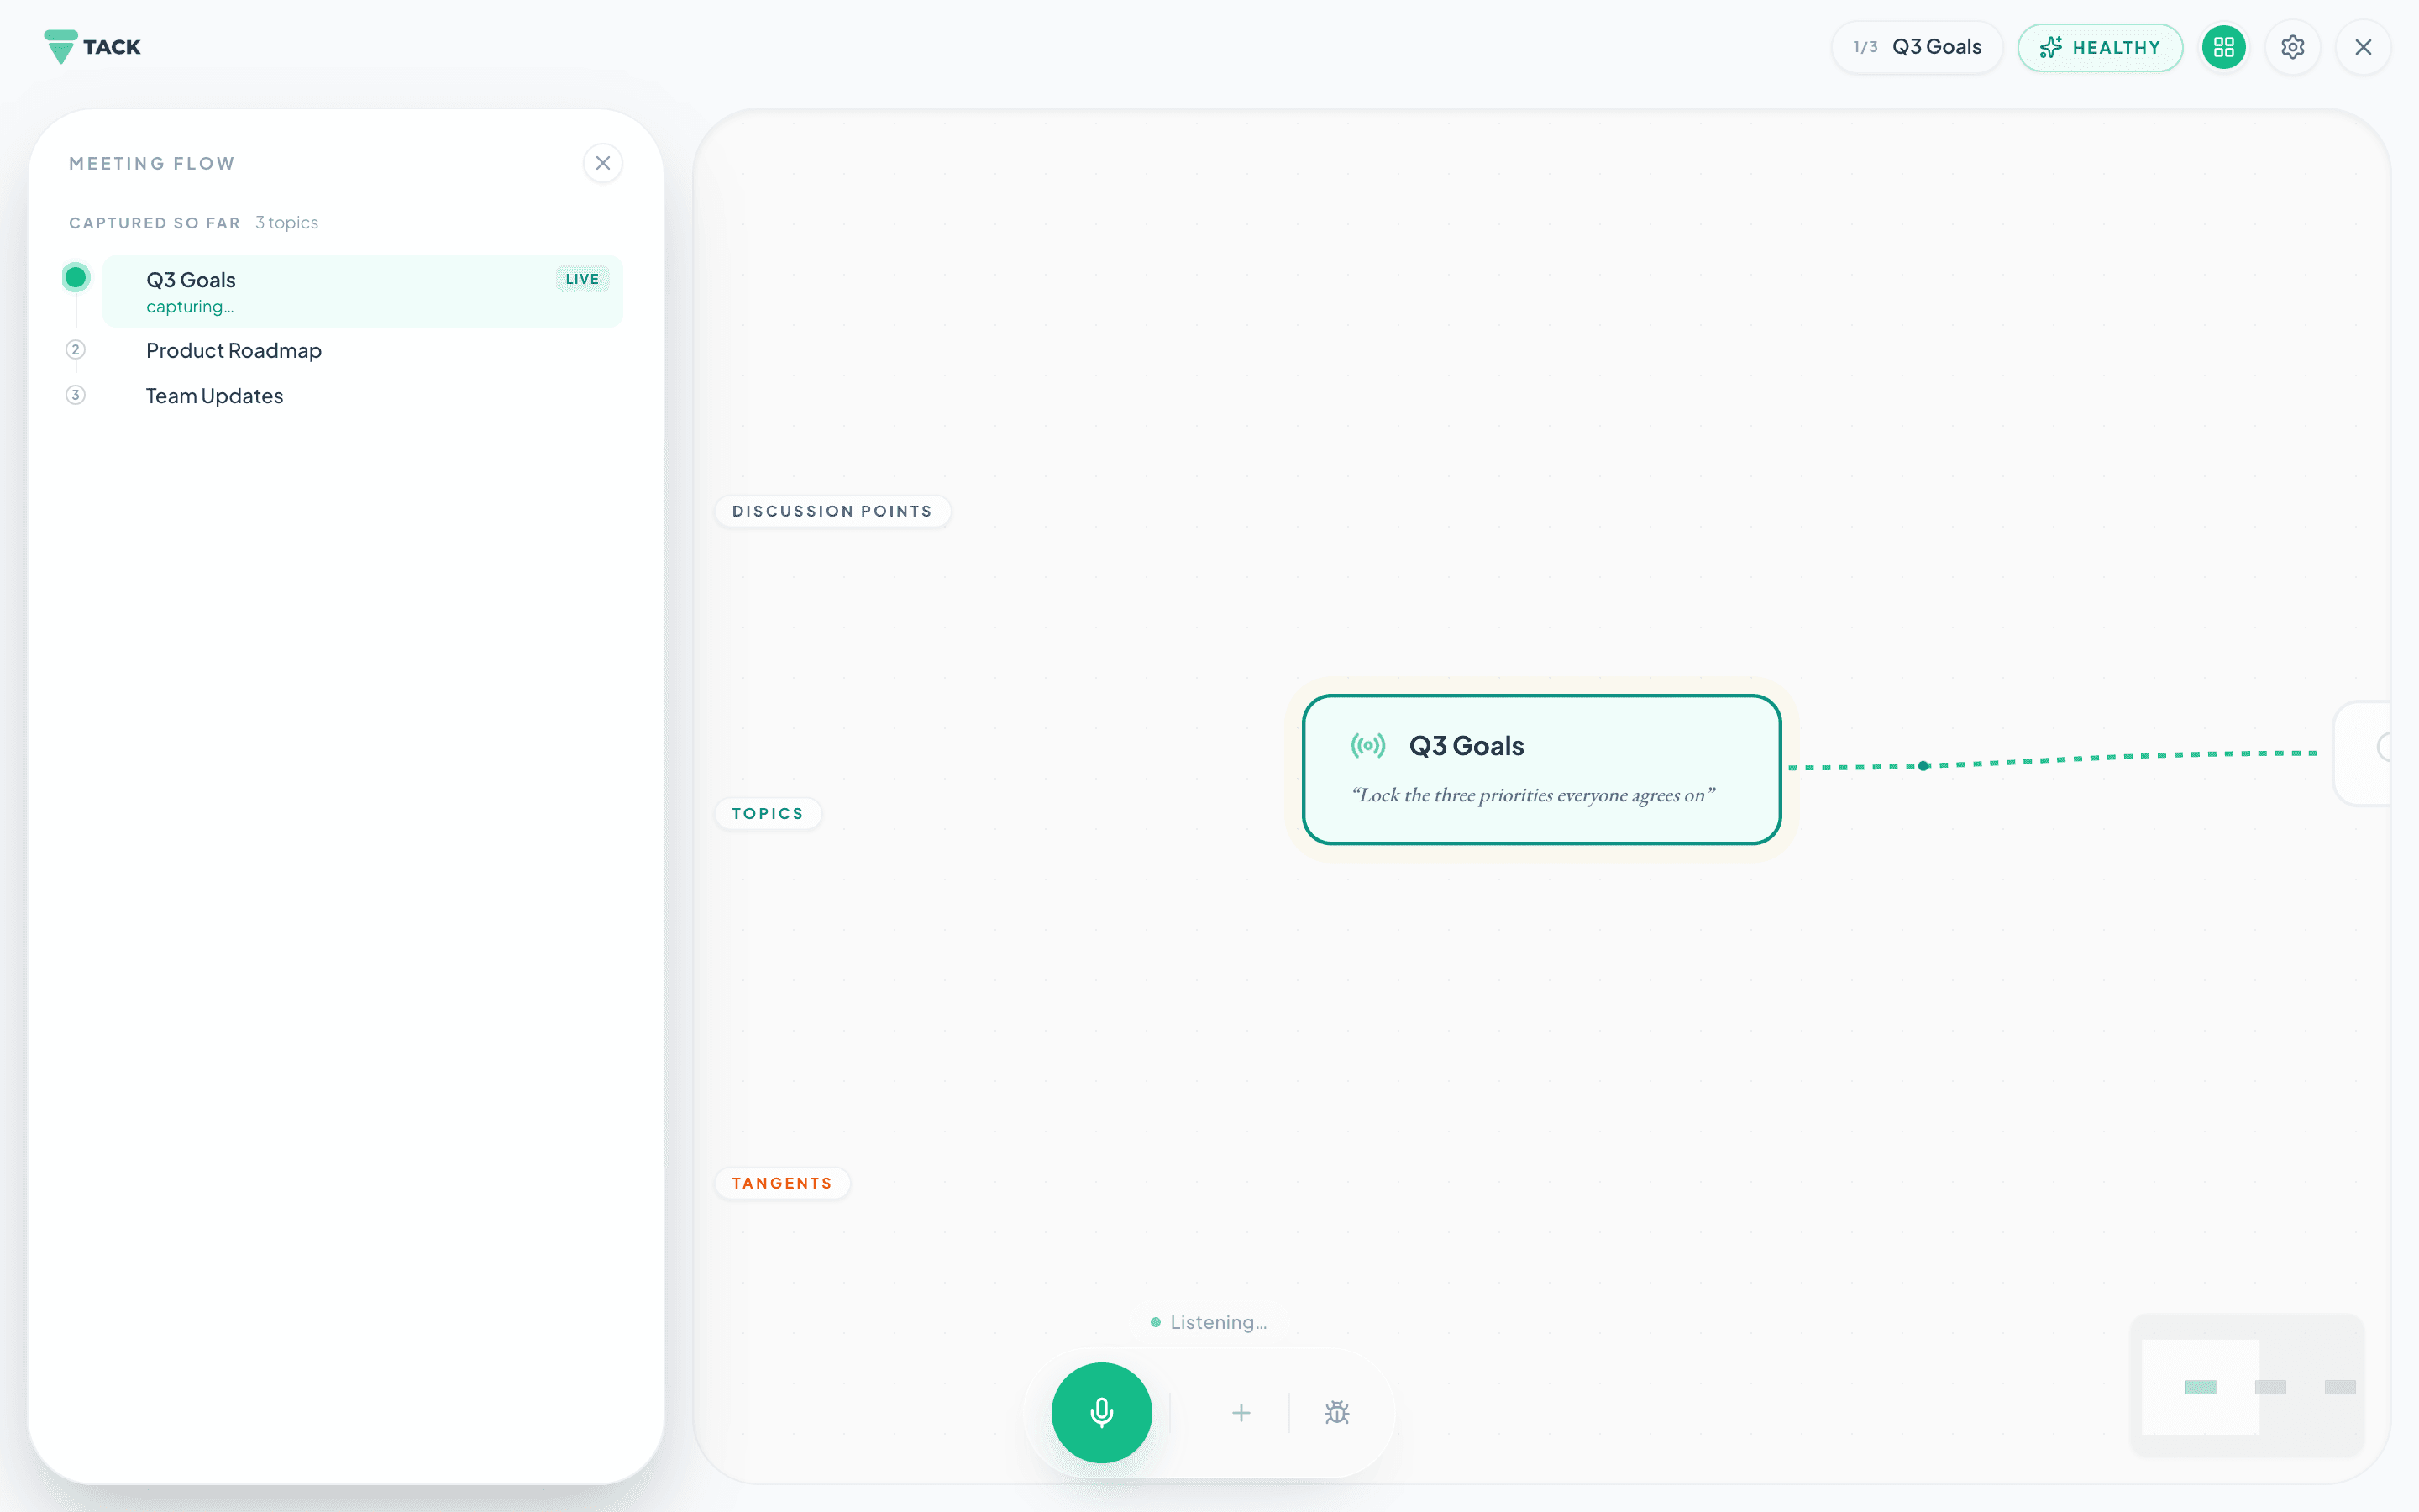The image size is (2419, 1512).
Task: Click the Tangents lane label
Action: (x=782, y=1183)
